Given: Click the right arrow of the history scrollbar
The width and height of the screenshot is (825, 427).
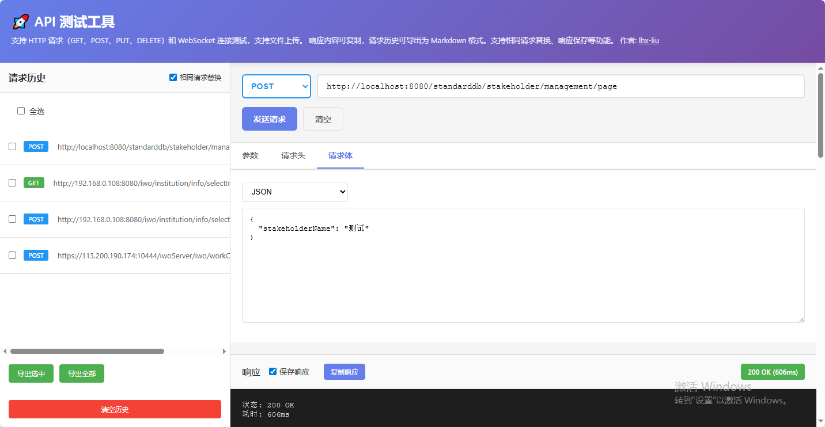Looking at the screenshot, I should [x=225, y=351].
